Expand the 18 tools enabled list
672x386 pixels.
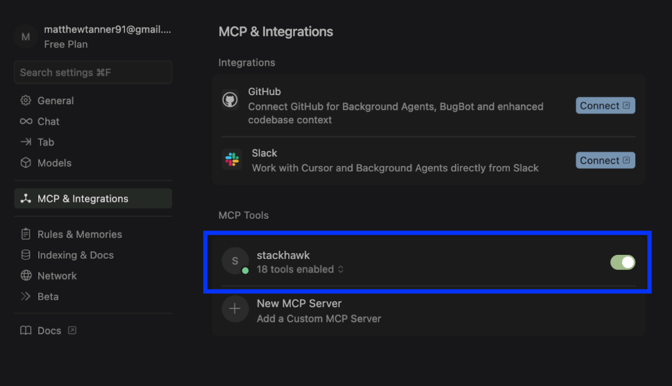coord(300,269)
